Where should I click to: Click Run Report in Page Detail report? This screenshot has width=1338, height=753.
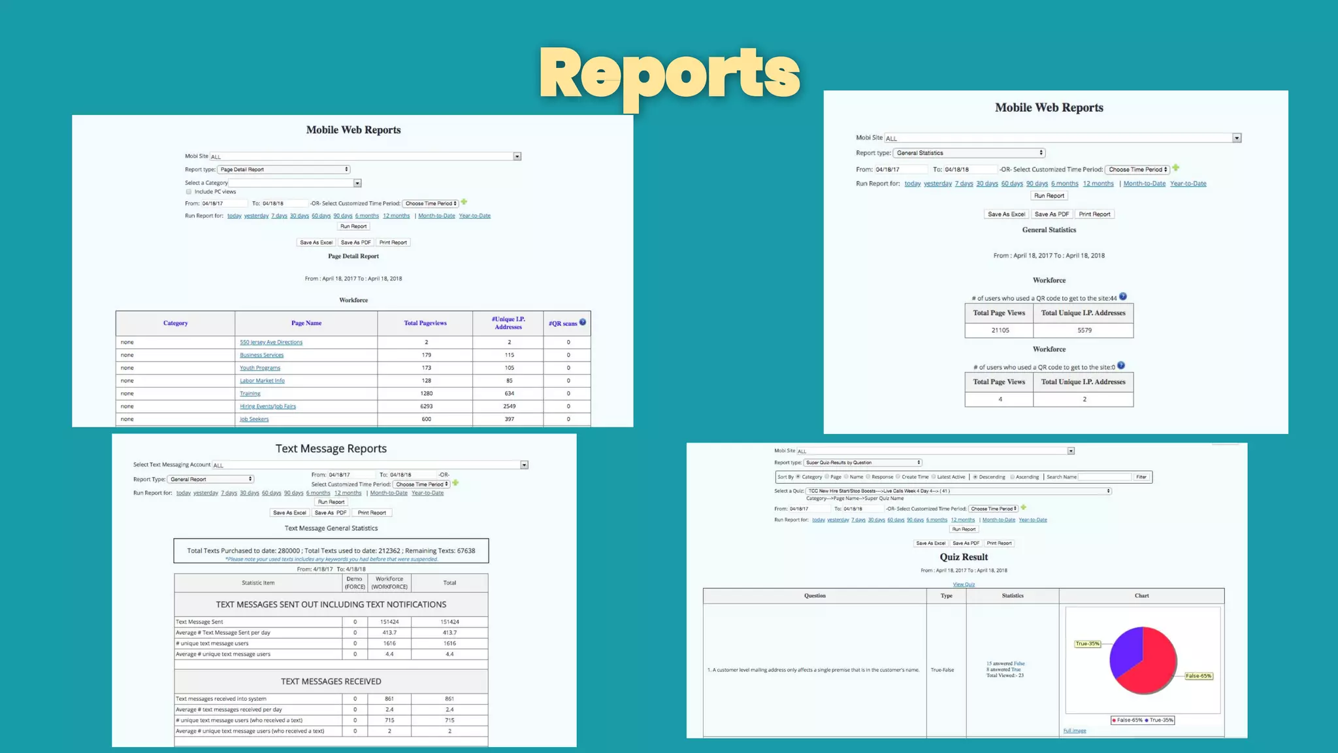click(353, 226)
